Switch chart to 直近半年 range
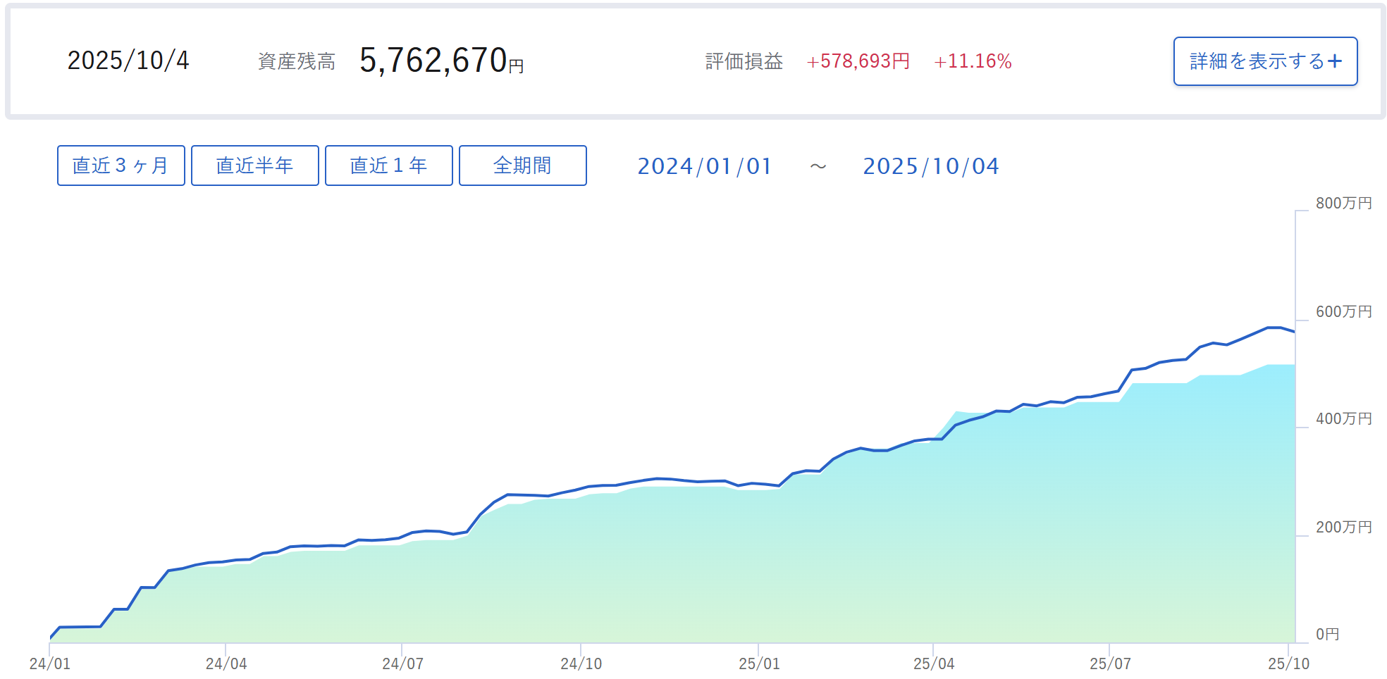 point(254,166)
